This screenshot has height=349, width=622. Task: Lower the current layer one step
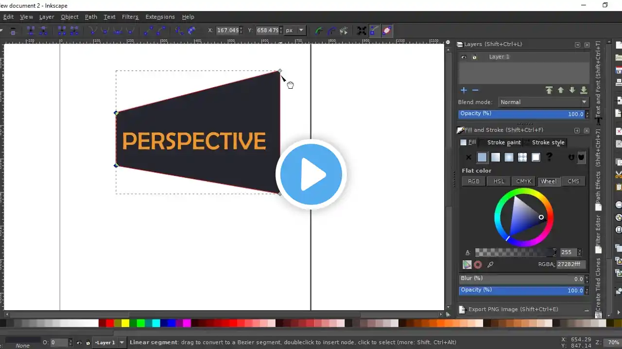pos(572,90)
